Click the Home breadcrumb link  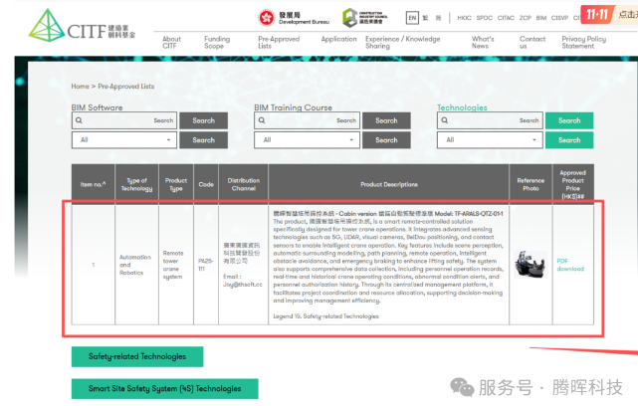(x=80, y=87)
